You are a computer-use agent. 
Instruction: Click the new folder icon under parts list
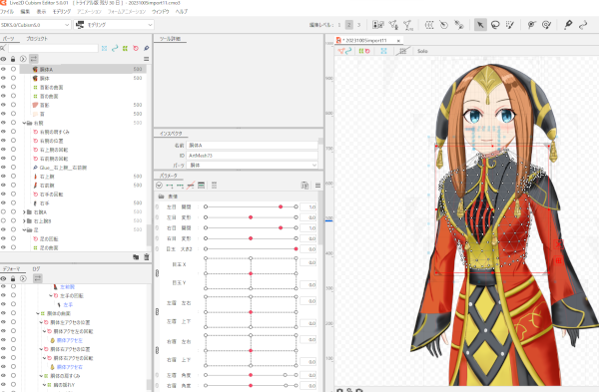[136, 257]
